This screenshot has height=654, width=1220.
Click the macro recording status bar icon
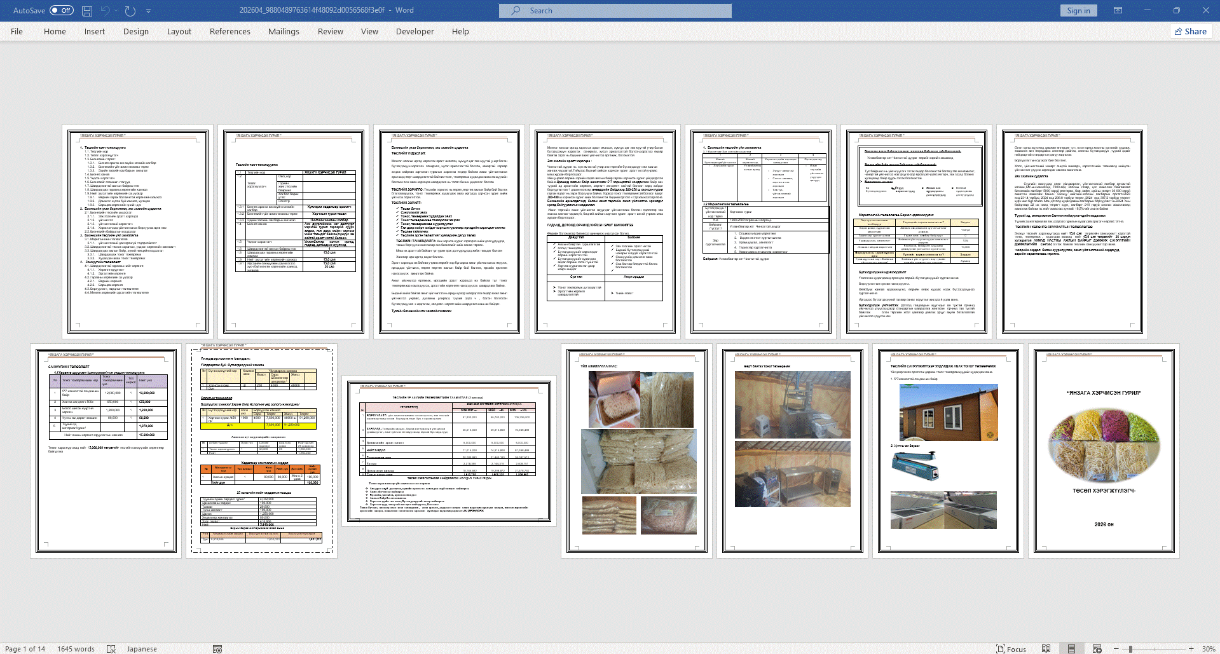tap(217, 649)
